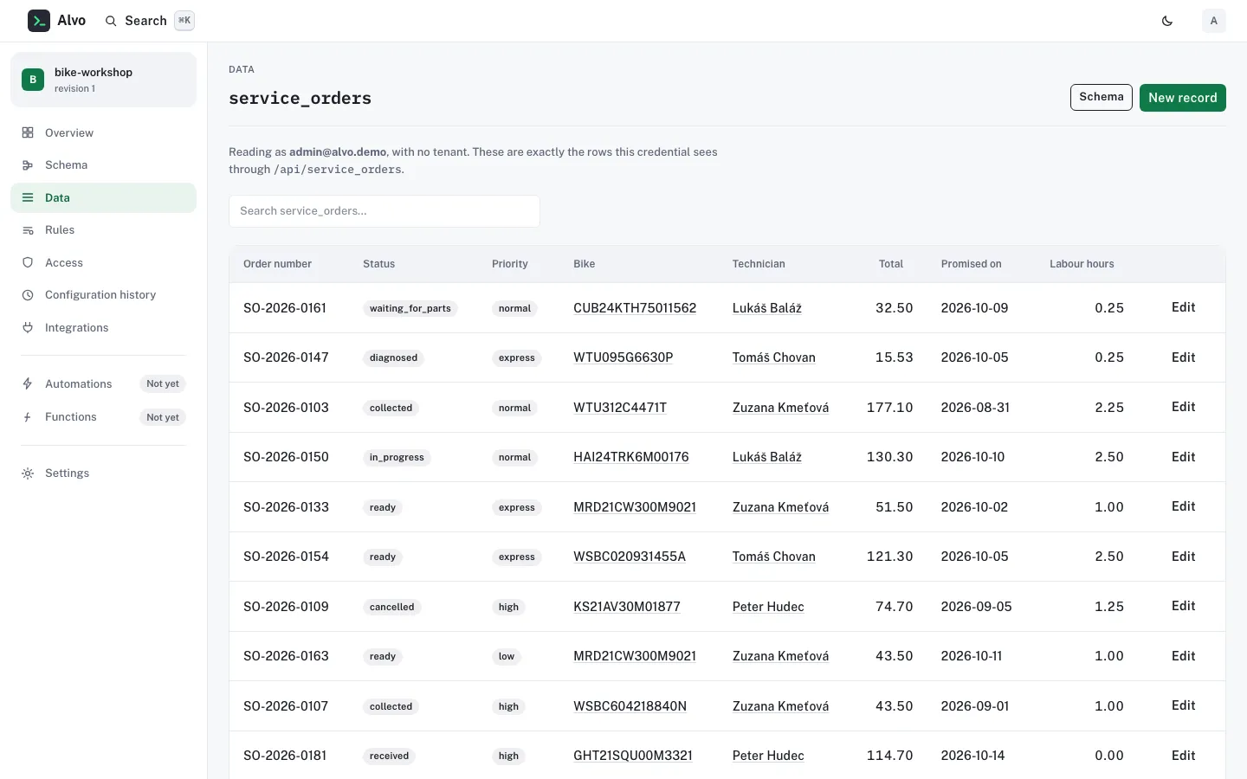1247x779 pixels.
Task: Navigate to Access
Action: click(103, 262)
